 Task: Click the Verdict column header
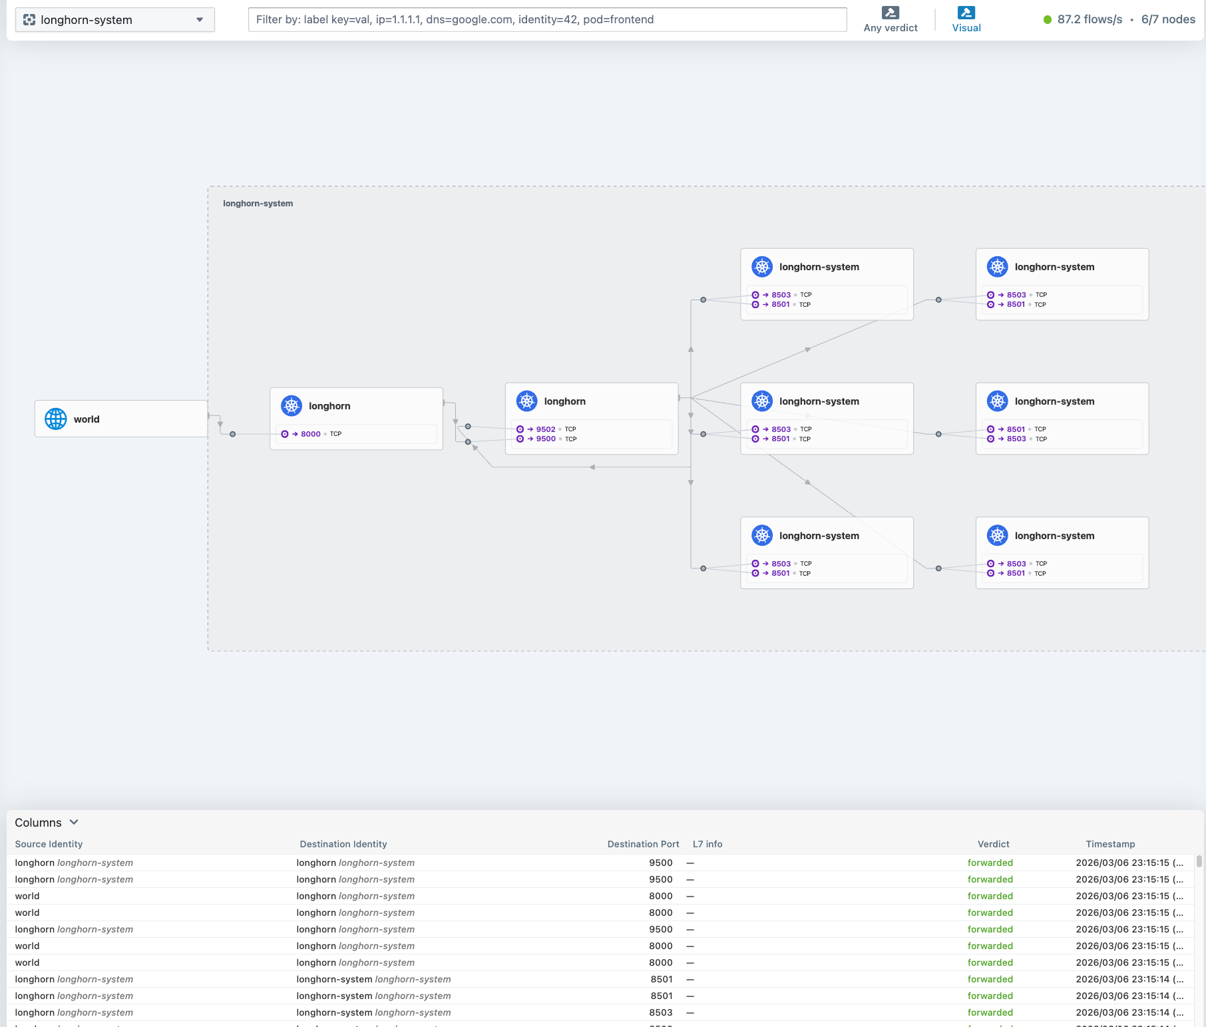[993, 844]
